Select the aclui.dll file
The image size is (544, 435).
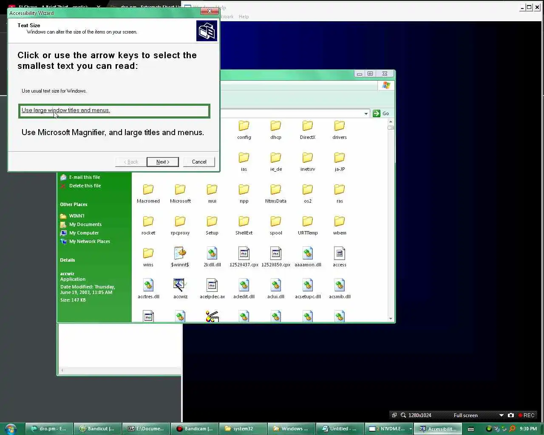pos(276,289)
